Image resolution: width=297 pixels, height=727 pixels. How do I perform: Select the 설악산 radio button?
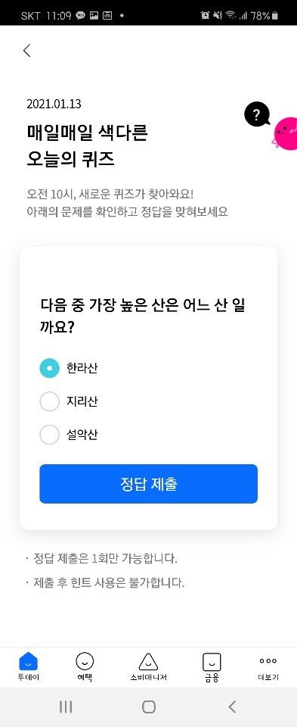[50, 435]
